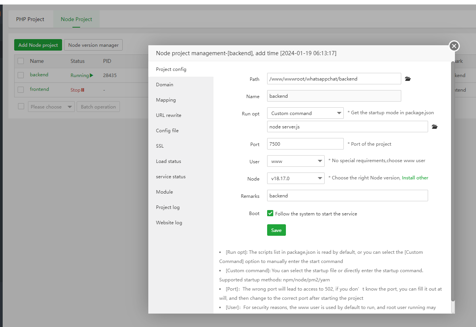This screenshot has width=476, height=327.
Task: Click the green Running play icon for backend
Action: 92,76
